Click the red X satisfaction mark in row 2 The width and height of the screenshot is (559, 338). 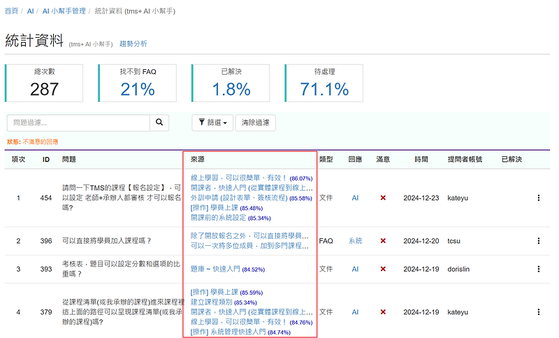click(x=383, y=241)
